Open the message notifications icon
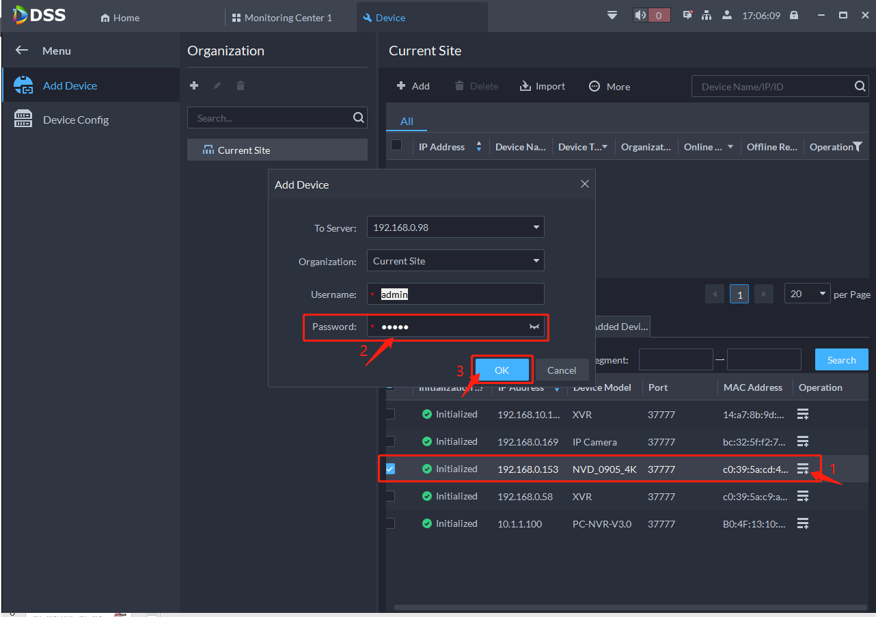This screenshot has height=617, width=876. 687,15
